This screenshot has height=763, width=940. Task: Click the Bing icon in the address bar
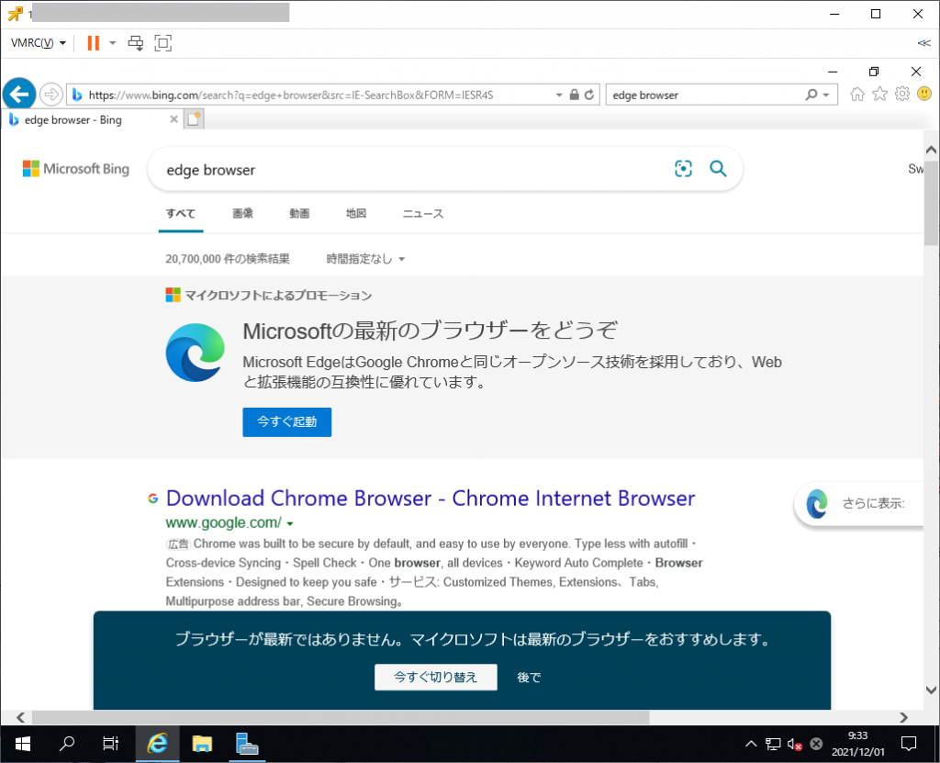click(77, 95)
